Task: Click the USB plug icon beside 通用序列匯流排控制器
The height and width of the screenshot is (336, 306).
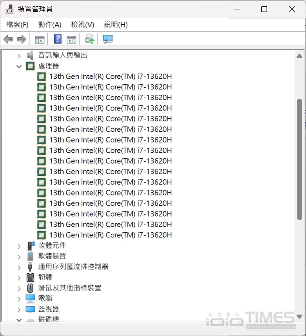Action: 30,267
